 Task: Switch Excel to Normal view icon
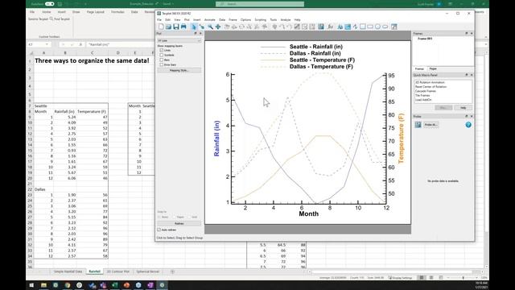pos(422,278)
